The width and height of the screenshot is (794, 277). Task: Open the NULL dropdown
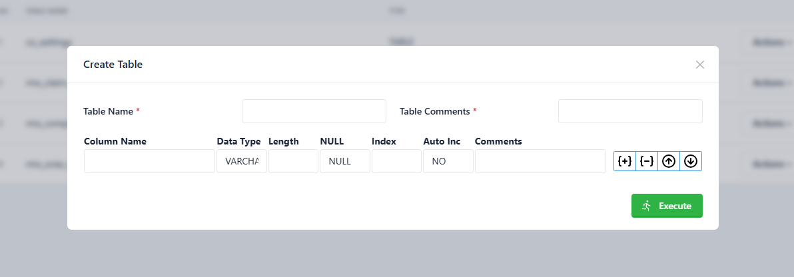tap(345, 161)
